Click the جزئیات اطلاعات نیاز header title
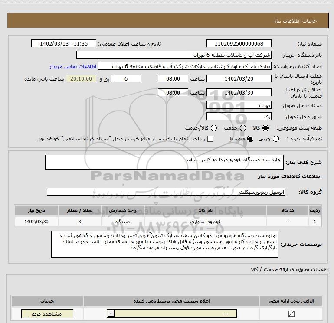334x323 pixels. pos(296,21)
